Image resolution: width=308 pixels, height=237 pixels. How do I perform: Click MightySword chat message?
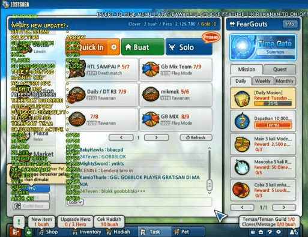(101, 164)
